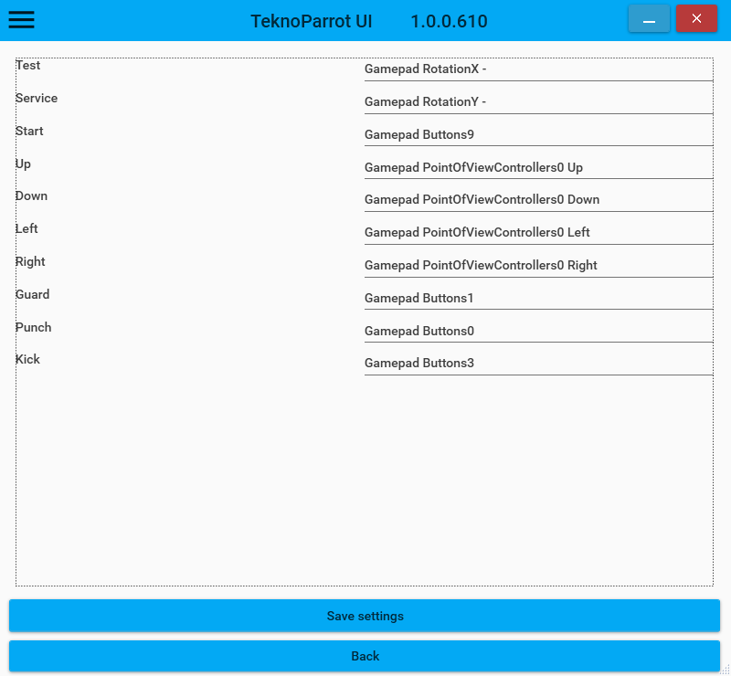
Task: Click the Start label
Action: pyautogui.click(x=29, y=131)
